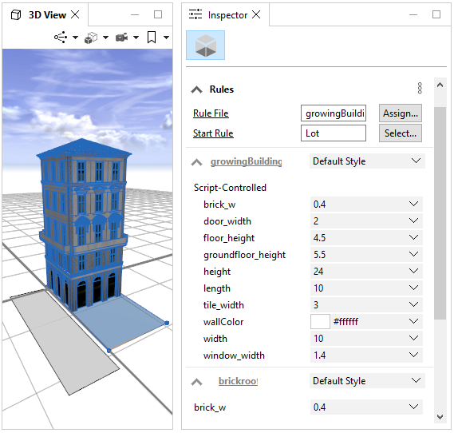Click the Rule File link
This screenshot has height=433, width=454.
pos(211,113)
